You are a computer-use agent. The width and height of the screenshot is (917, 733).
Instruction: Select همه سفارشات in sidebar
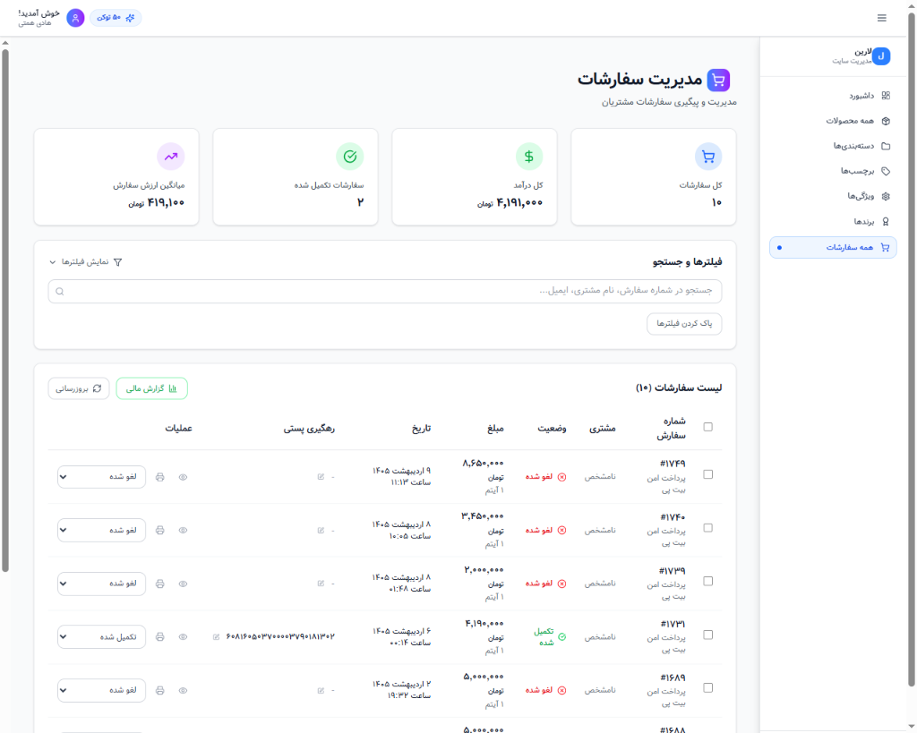tap(833, 247)
